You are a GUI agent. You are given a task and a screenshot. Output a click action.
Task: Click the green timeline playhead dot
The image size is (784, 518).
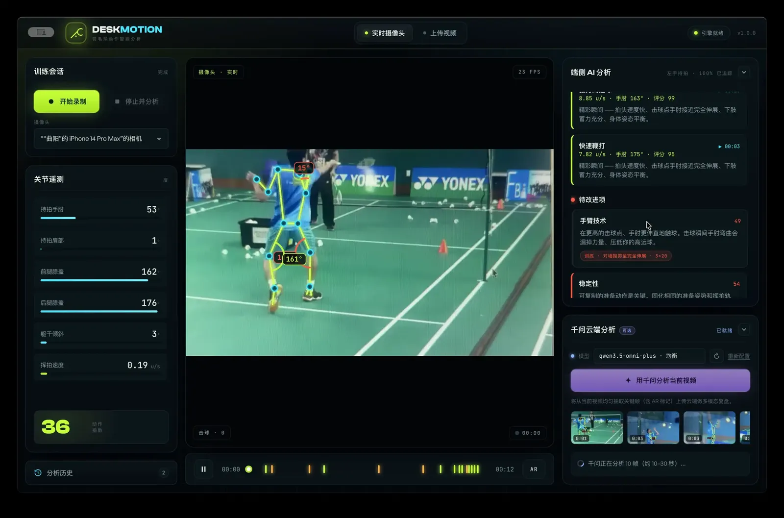coord(248,469)
